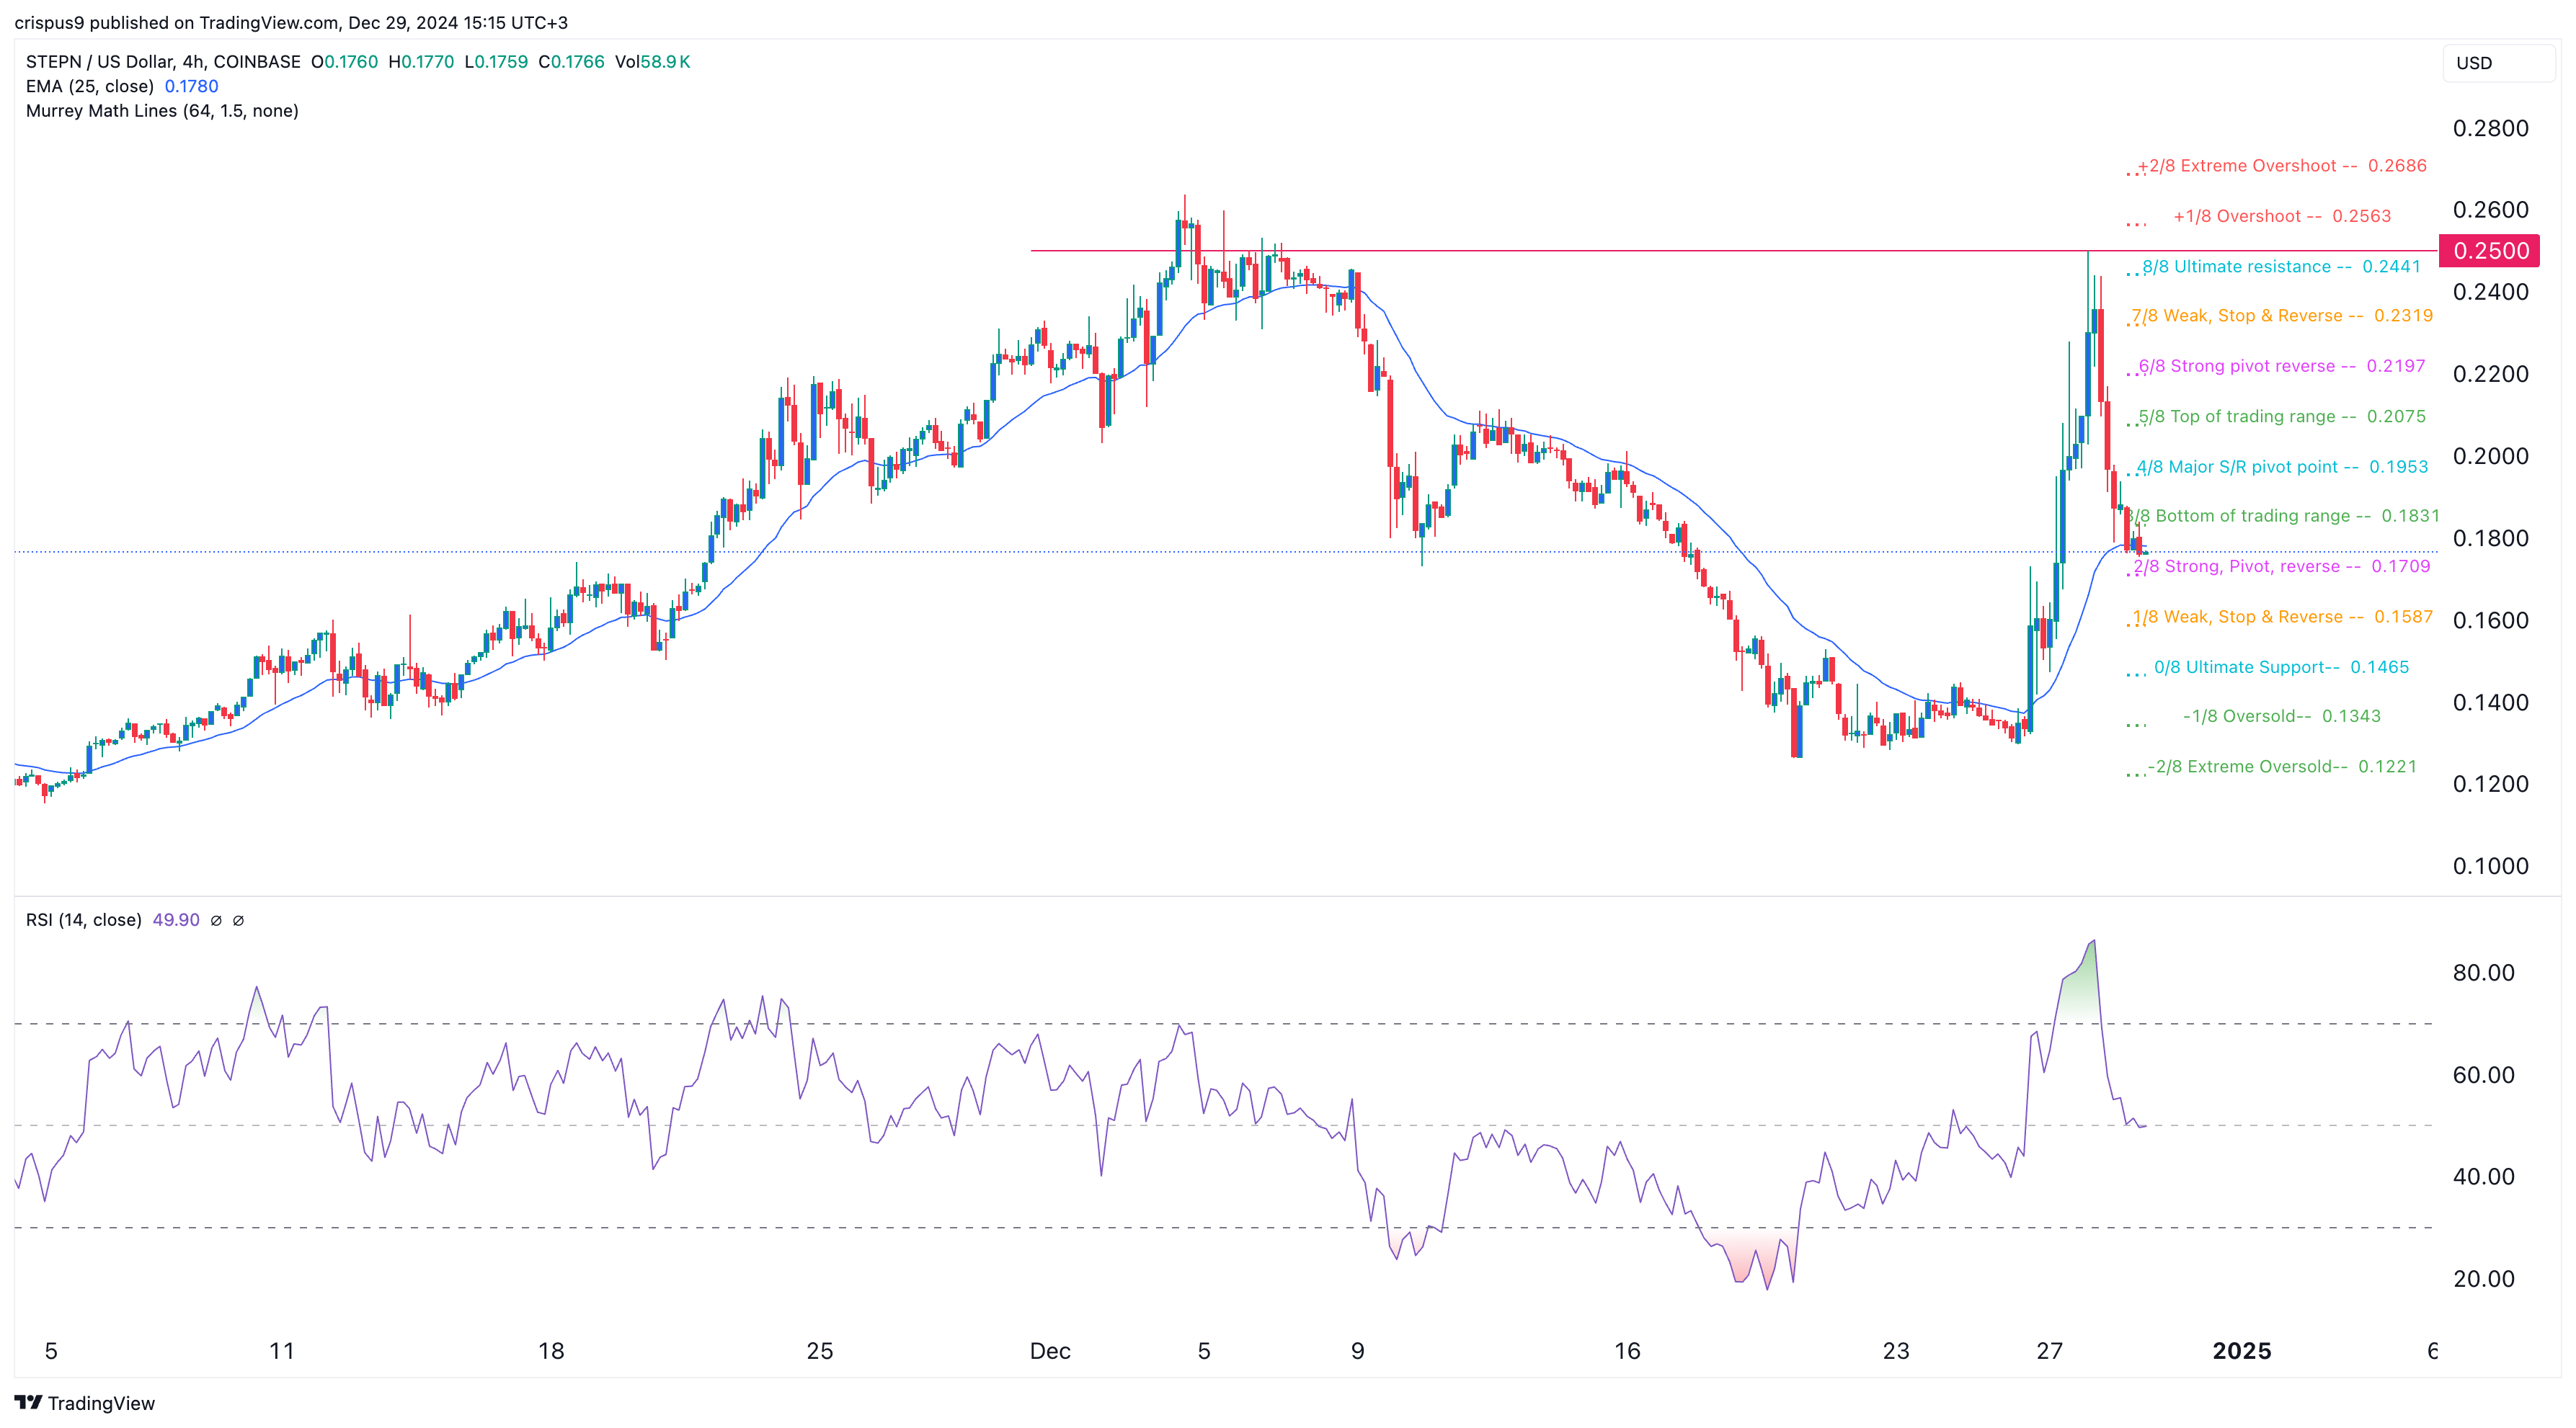Click the 0.2800 price axis label
Screen dimensions: 2576x1428
point(2490,128)
